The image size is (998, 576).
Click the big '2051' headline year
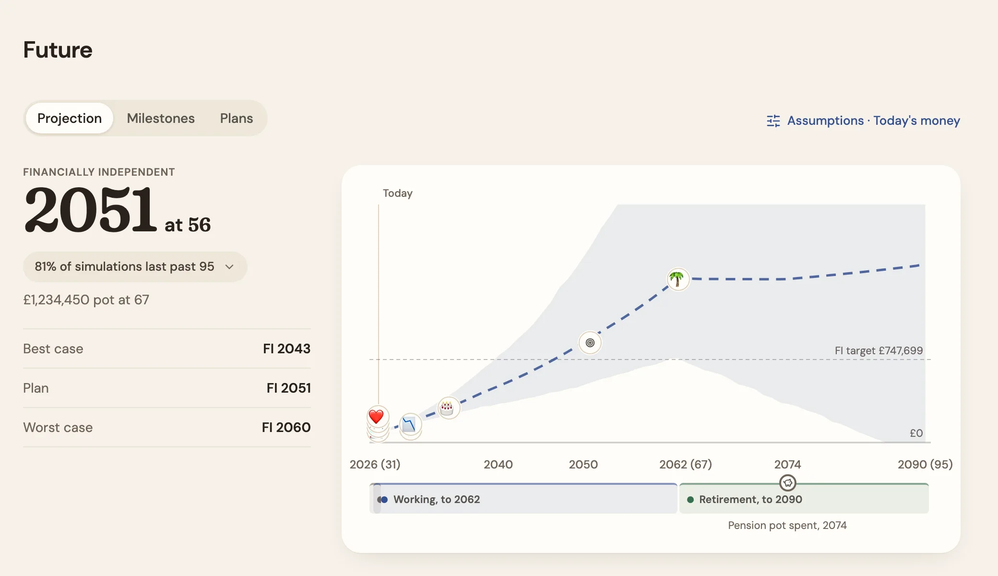[x=91, y=210]
